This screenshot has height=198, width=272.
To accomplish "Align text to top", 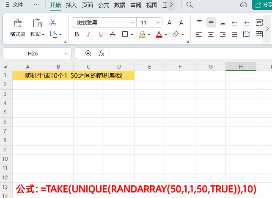I will pos(199,22).
